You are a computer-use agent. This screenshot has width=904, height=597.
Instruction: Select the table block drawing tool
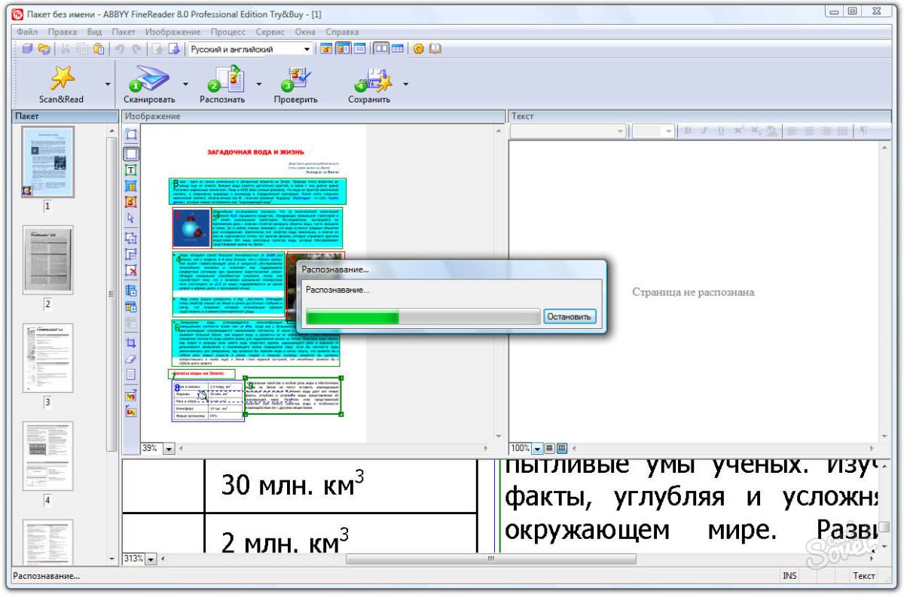(131, 186)
